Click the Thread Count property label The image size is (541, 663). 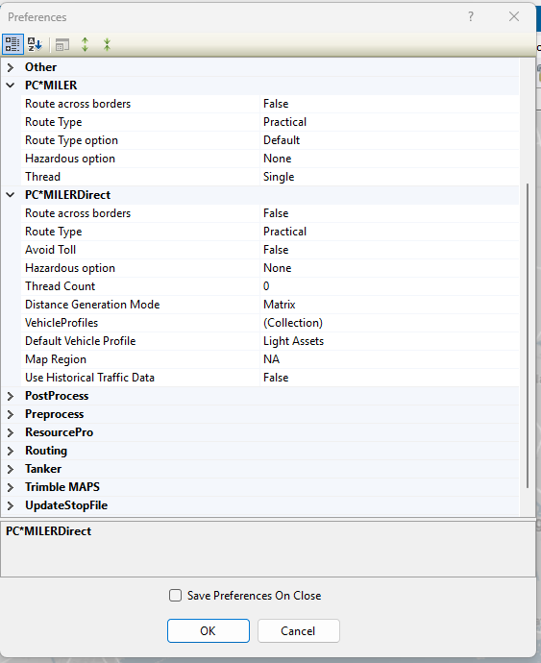(x=61, y=286)
